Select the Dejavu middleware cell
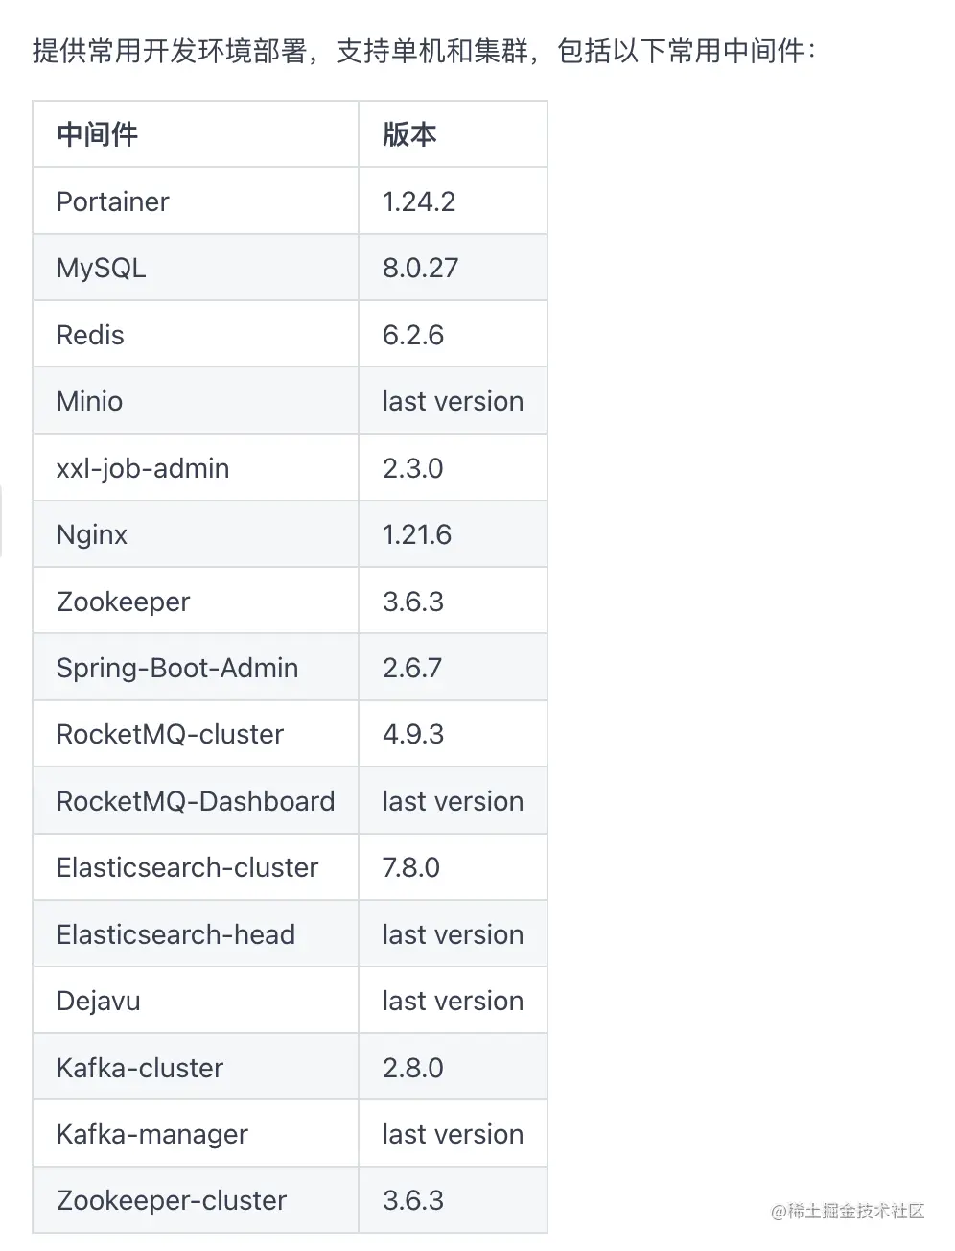 pos(98,1001)
